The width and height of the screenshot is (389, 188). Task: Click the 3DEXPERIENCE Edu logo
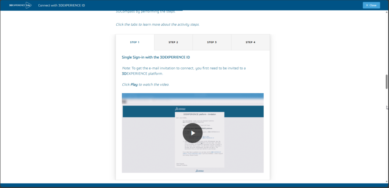(x=20, y=5)
